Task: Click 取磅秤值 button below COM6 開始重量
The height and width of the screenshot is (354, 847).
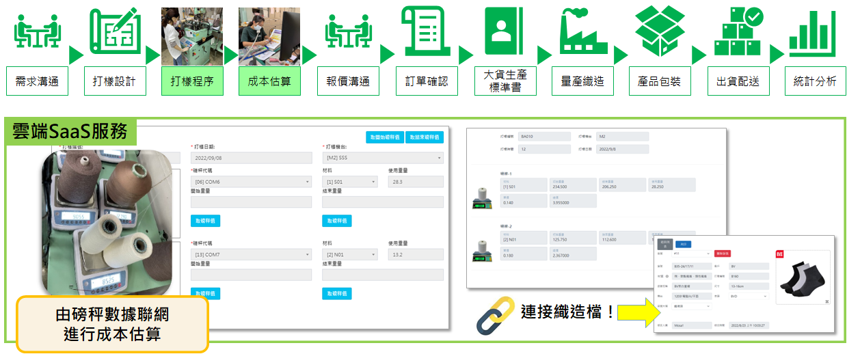Action: point(205,221)
